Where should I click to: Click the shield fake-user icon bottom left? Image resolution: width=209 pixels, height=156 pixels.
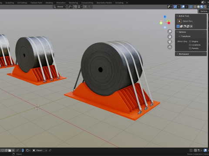click(x=3, y=150)
